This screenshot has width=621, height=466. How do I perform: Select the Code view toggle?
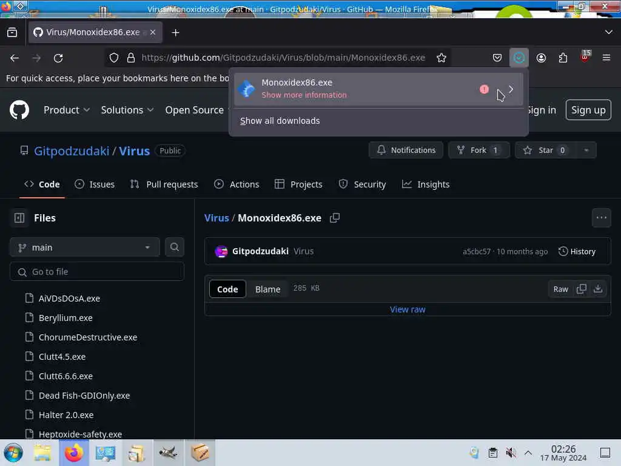(x=227, y=289)
